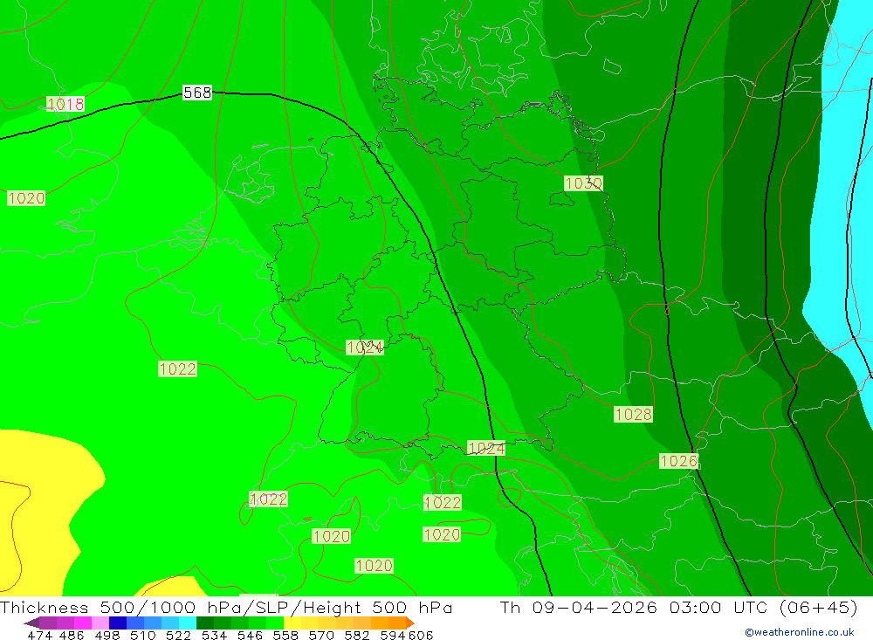
Task: Click the 474 legend value
Action: (39, 635)
